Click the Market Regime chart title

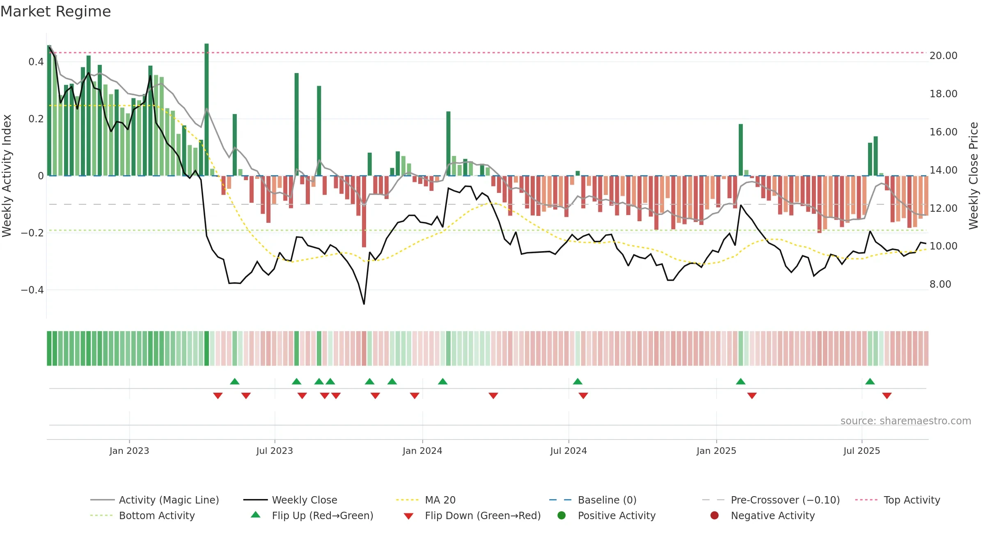tap(55, 11)
